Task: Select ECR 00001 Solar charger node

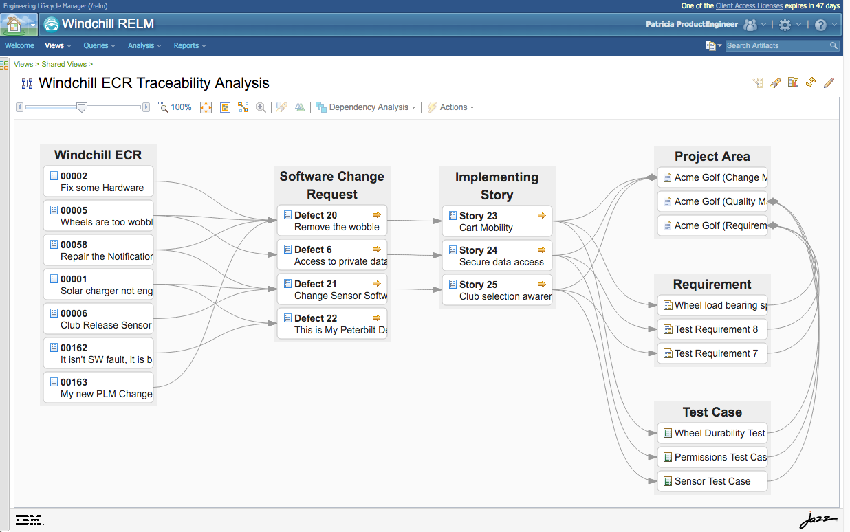Action: point(98,285)
